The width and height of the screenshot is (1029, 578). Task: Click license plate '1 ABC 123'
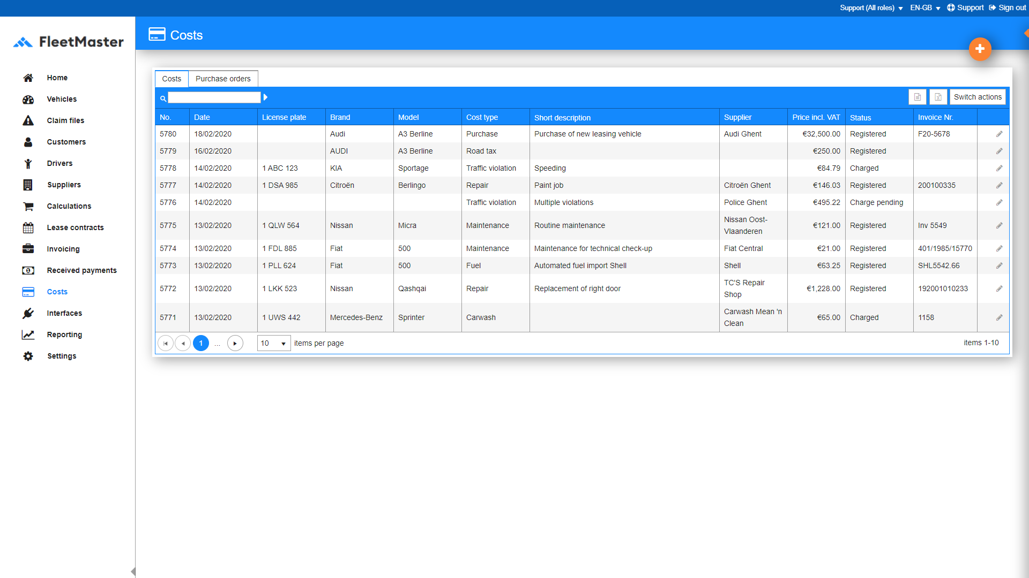point(280,168)
